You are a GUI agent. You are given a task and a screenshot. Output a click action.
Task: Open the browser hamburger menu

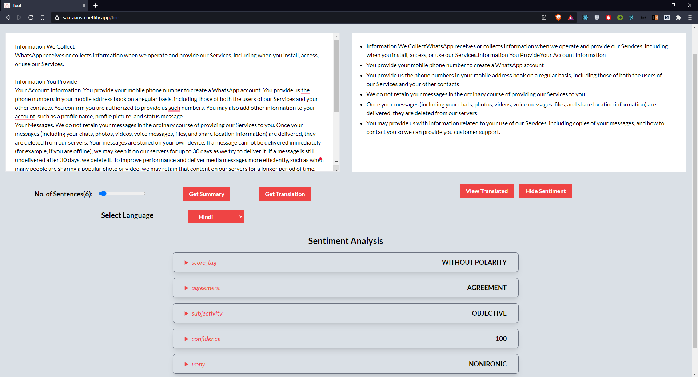tap(690, 17)
